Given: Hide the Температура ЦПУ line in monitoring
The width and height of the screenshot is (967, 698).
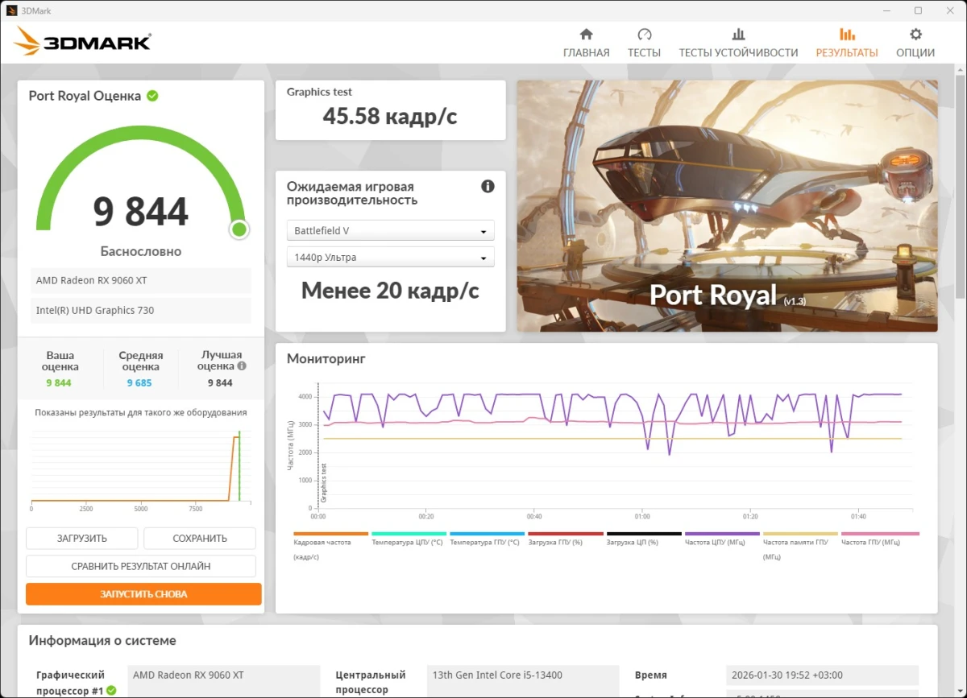Looking at the screenshot, I should click(x=409, y=532).
